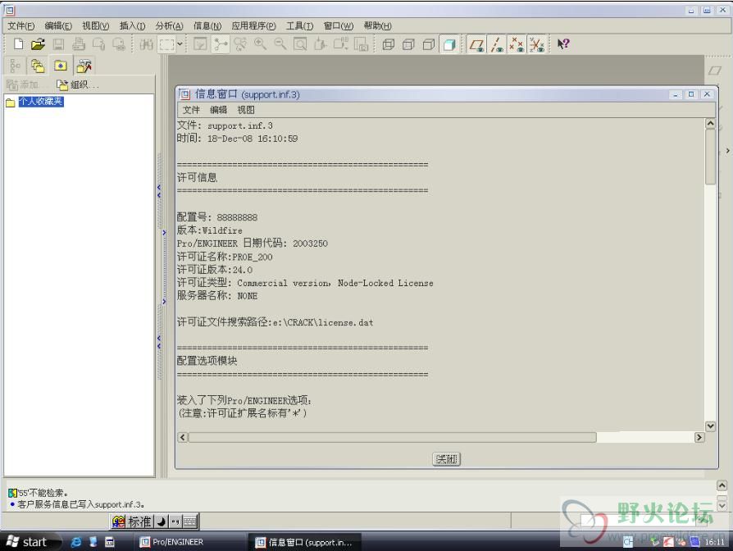
Task: Switch to 信息窗口 taskbar button
Action: click(305, 542)
